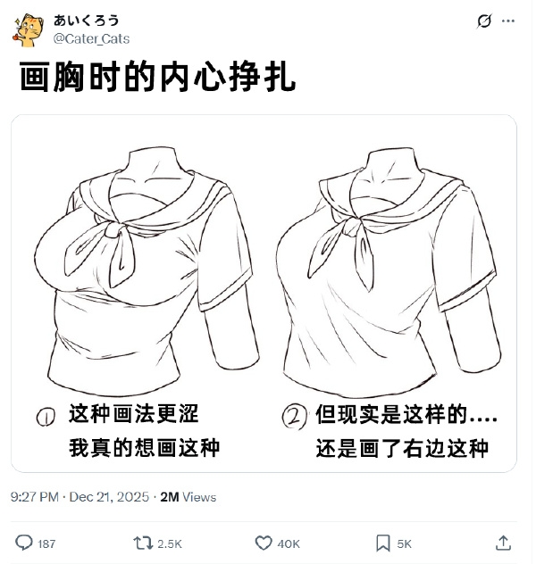
Task: Click the 5K bookmarks count
Action: (405, 543)
